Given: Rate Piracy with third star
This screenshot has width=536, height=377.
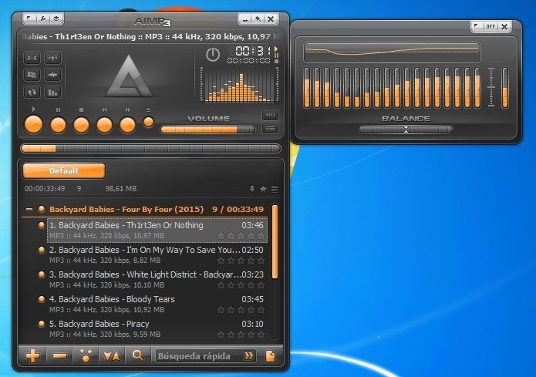Looking at the screenshot, I should click(x=241, y=335).
